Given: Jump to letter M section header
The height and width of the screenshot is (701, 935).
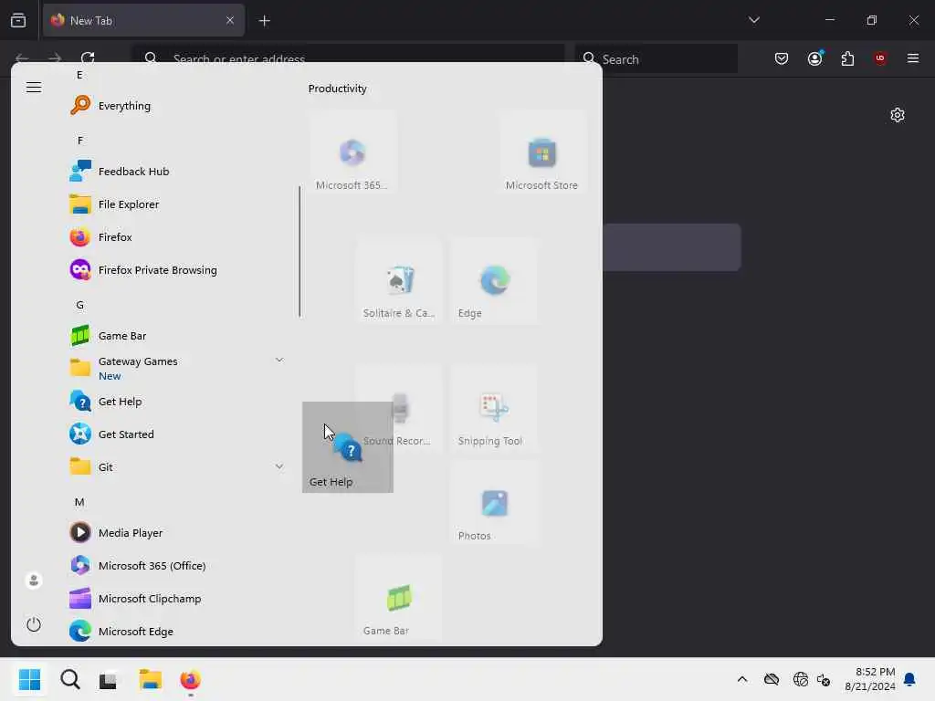Looking at the screenshot, I should click(79, 502).
